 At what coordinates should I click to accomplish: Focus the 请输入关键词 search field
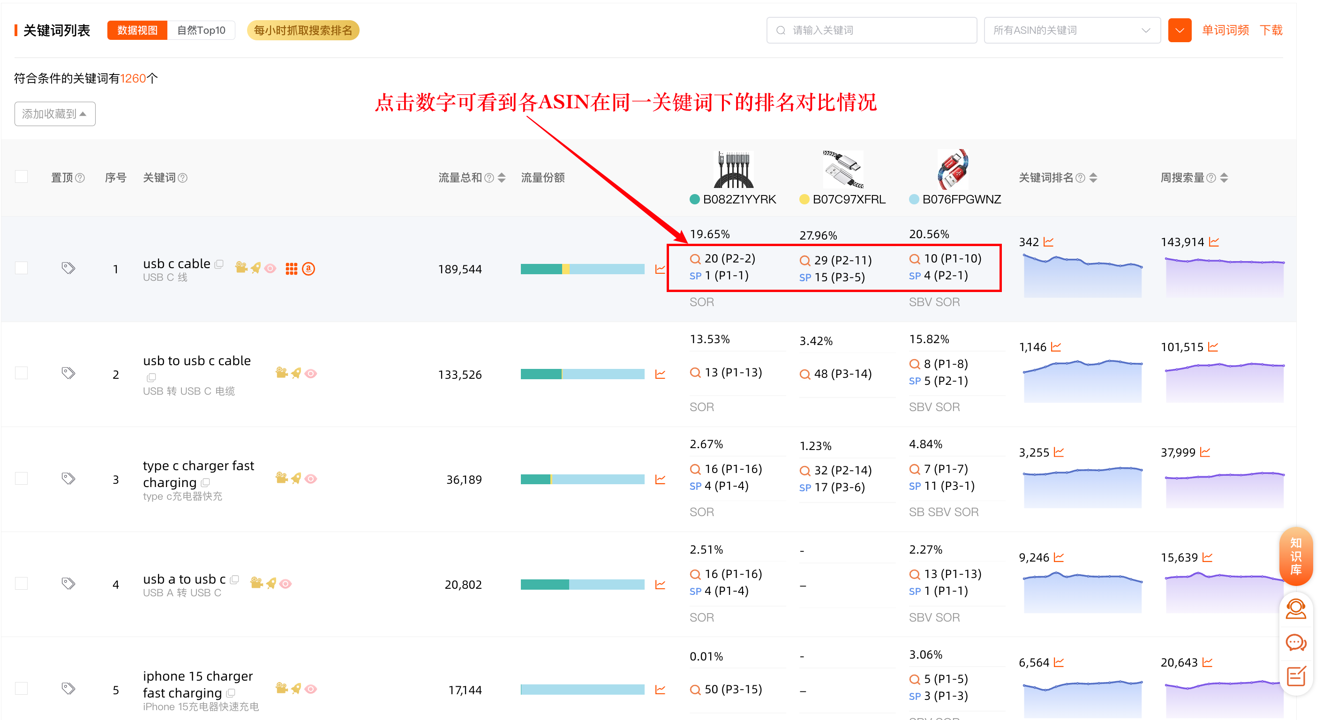tap(872, 30)
